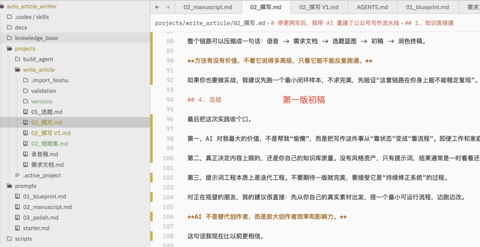Open 02_错题集.md in the sidebar
Screen dimensions: 480x247
(x=50, y=143)
